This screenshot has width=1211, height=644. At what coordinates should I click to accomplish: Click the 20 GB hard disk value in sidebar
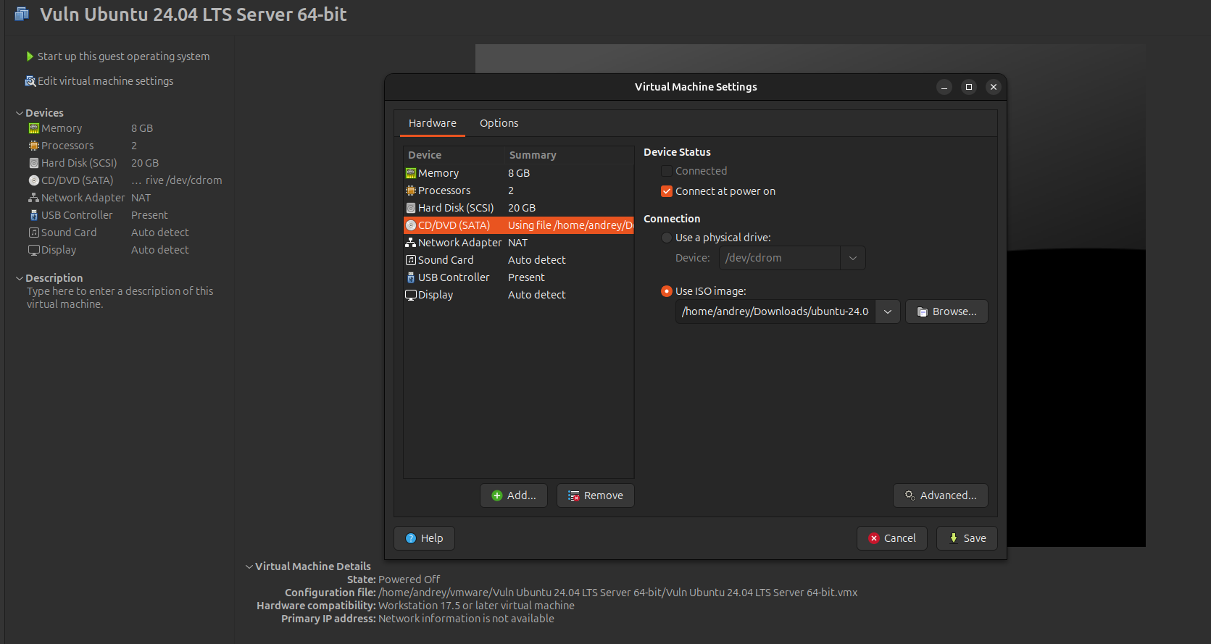click(145, 163)
